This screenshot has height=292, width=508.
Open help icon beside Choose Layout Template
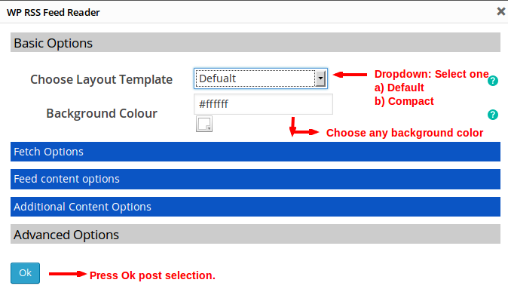pyautogui.click(x=492, y=81)
